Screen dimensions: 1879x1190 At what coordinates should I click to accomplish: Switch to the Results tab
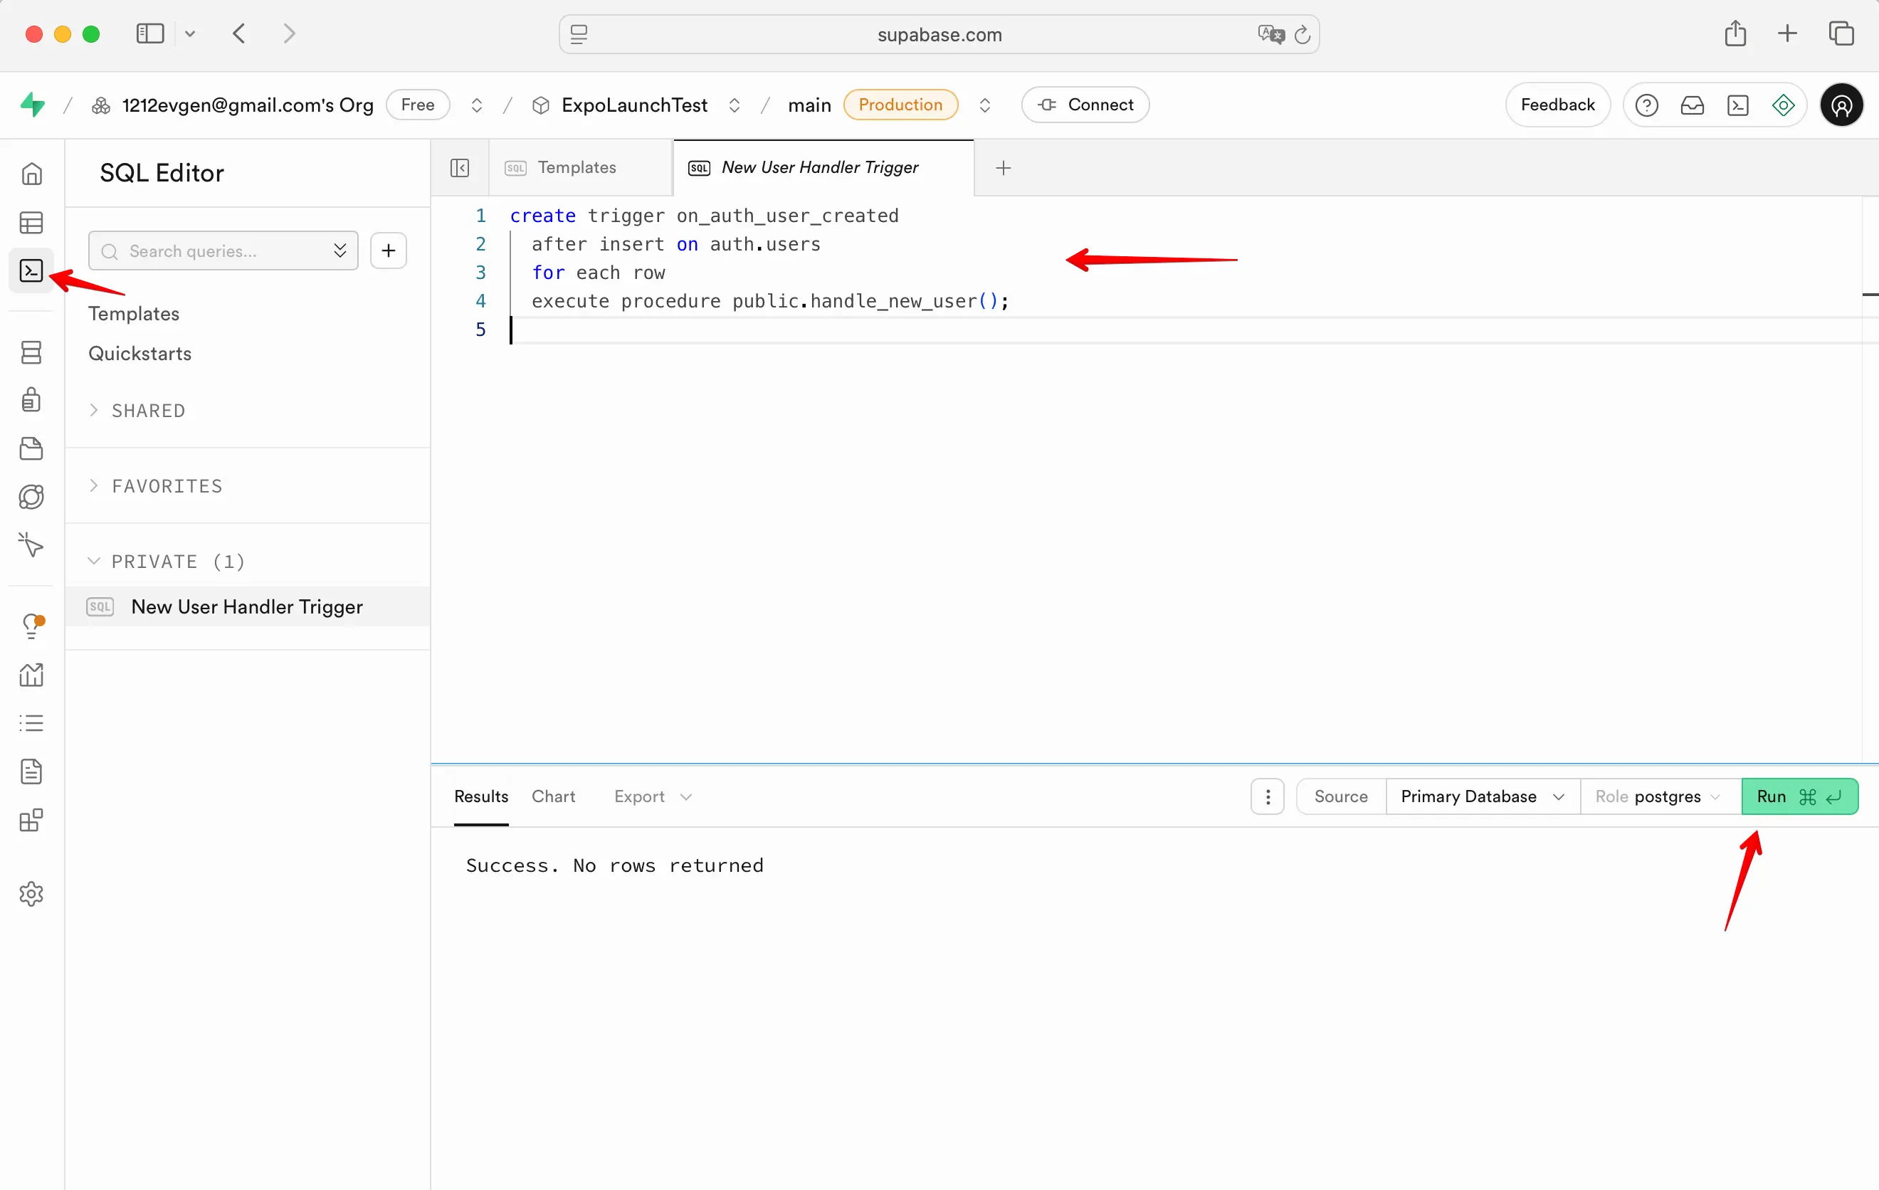click(x=480, y=796)
